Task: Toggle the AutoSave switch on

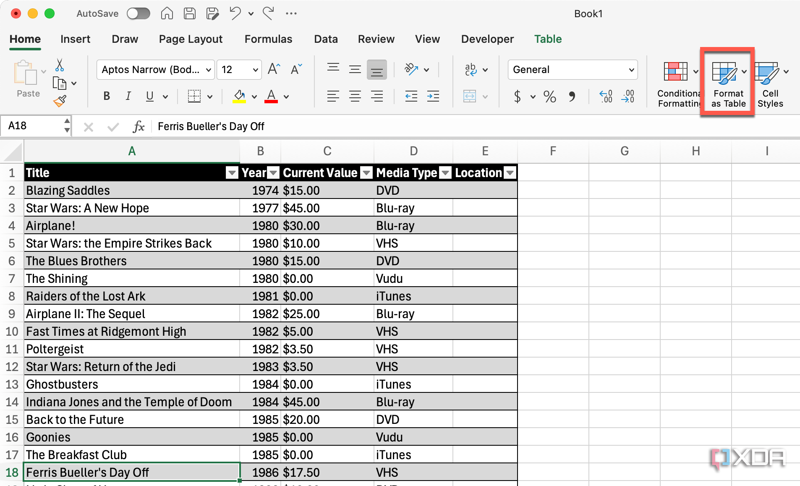Action: [x=139, y=13]
